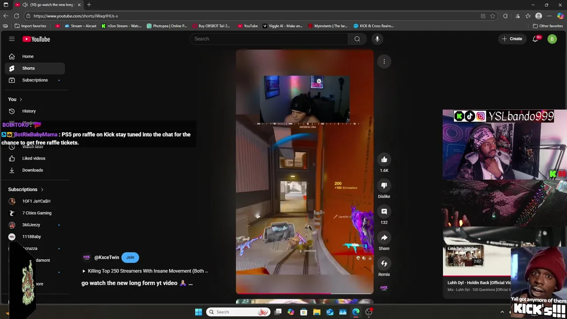Open YouTube notifications bell
Screen dimensions: 567x319
(535, 39)
